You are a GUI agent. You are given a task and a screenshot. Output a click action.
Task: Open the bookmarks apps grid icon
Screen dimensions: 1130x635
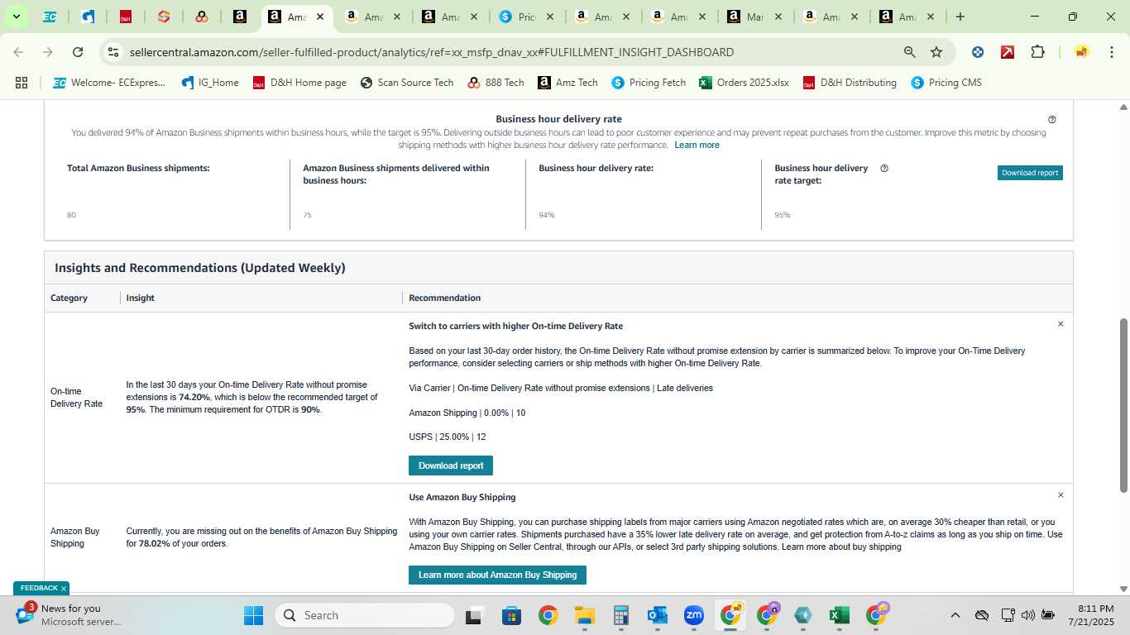coord(22,83)
